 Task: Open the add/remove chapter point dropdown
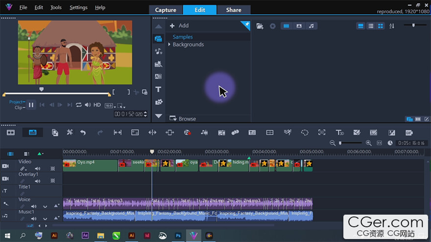(40, 154)
